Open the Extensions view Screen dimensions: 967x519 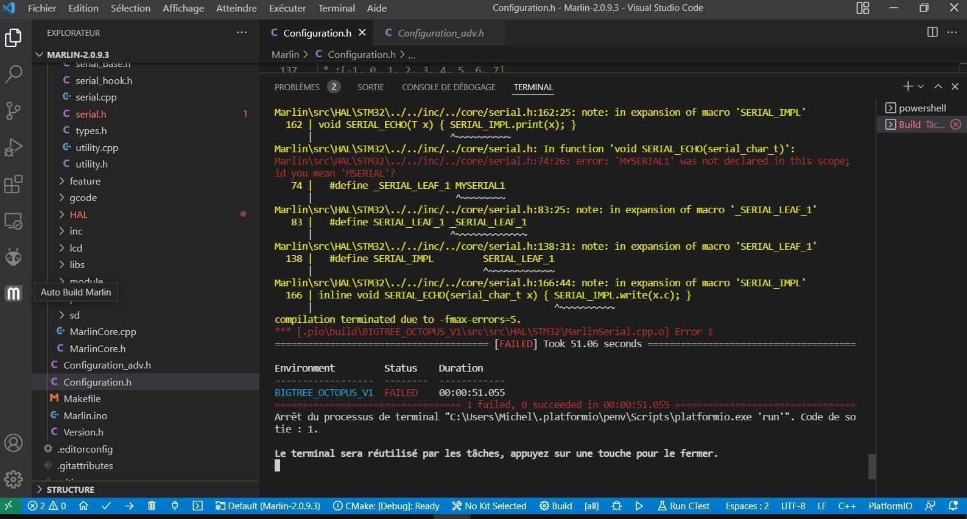point(13,184)
